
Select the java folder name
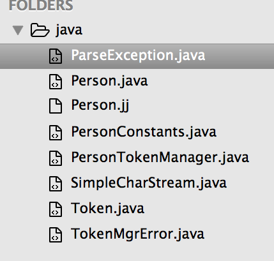click(69, 30)
